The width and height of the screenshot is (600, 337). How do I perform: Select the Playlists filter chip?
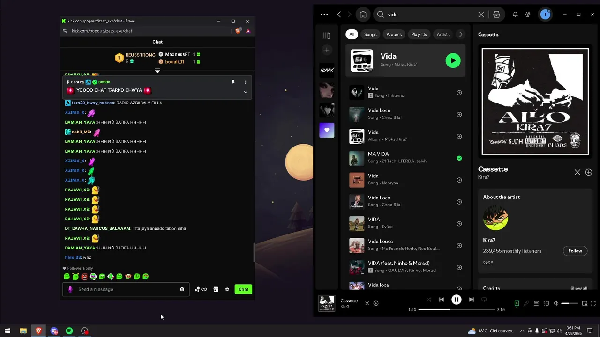(x=419, y=34)
